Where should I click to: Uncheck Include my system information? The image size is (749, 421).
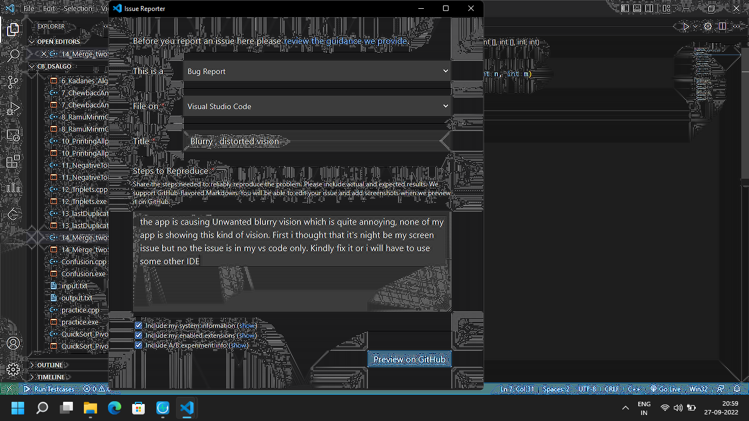coord(139,325)
